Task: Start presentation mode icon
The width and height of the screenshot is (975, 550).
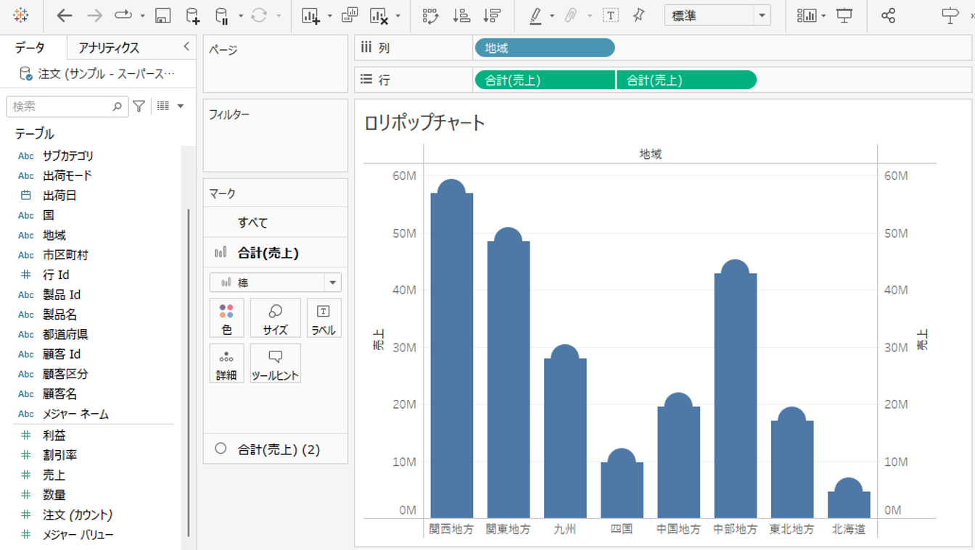Action: 844,15
